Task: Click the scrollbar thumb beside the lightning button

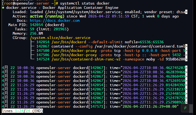Action: click(x=191, y=108)
